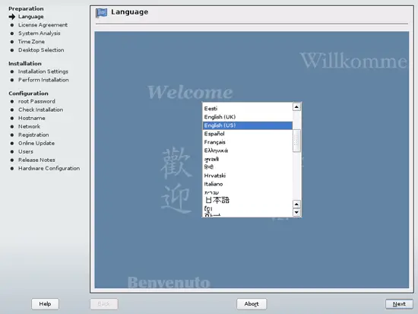The width and height of the screenshot is (418, 314).
Task: Select English (US) highlighted entry
Action: 248,125
